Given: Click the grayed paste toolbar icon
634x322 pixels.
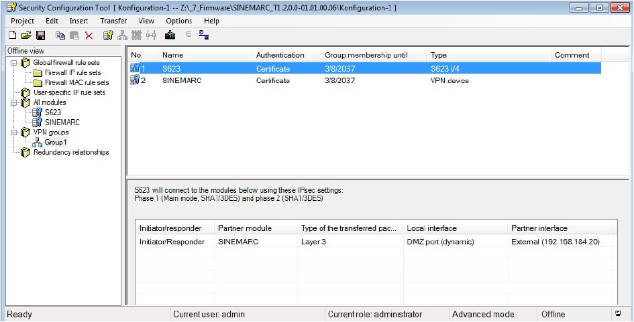Looking at the screenshot, I should [x=74, y=36].
